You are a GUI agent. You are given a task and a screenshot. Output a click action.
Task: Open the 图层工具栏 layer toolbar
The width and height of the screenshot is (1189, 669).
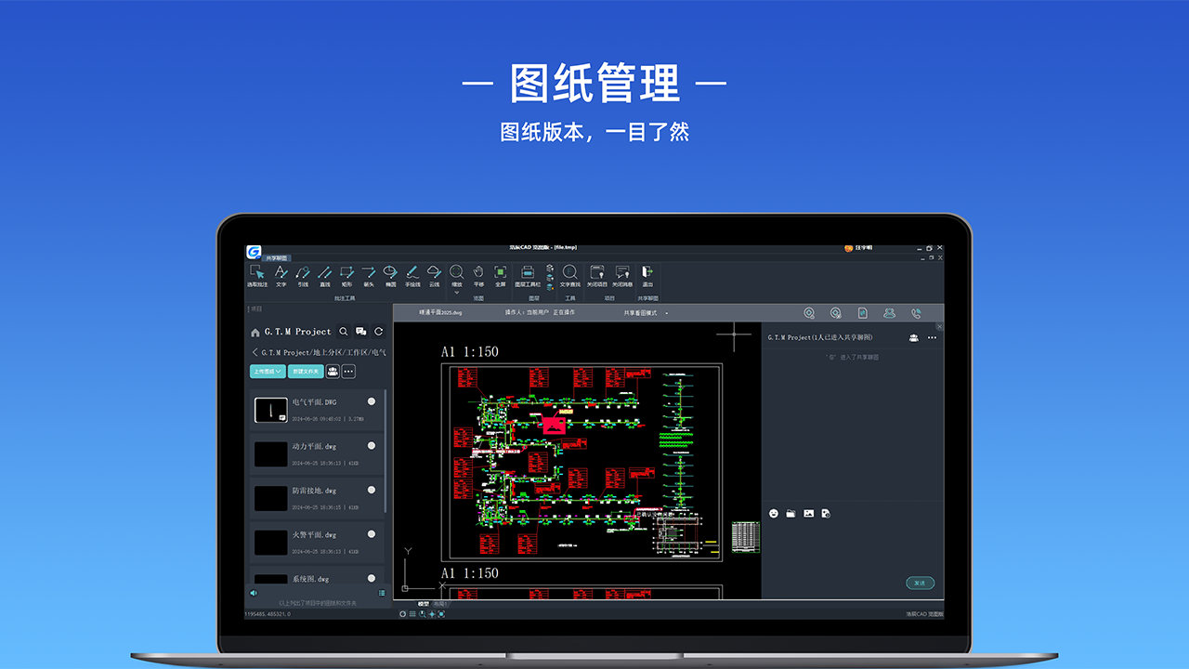527,272
